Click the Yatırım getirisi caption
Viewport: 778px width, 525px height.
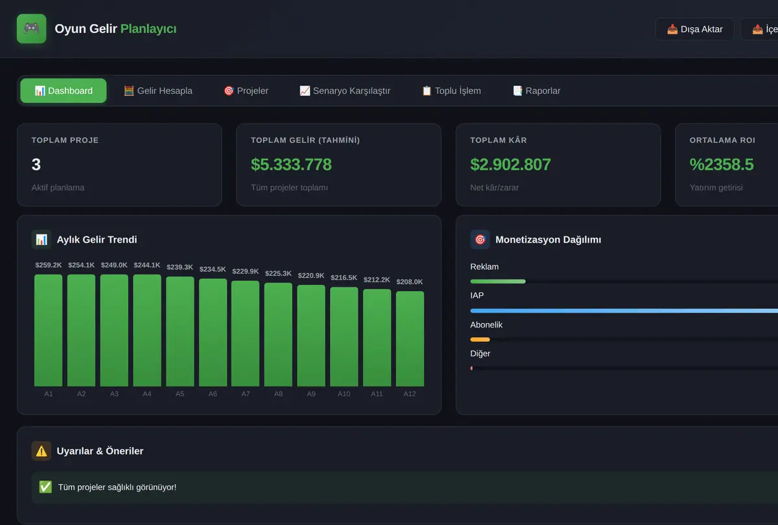716,188
